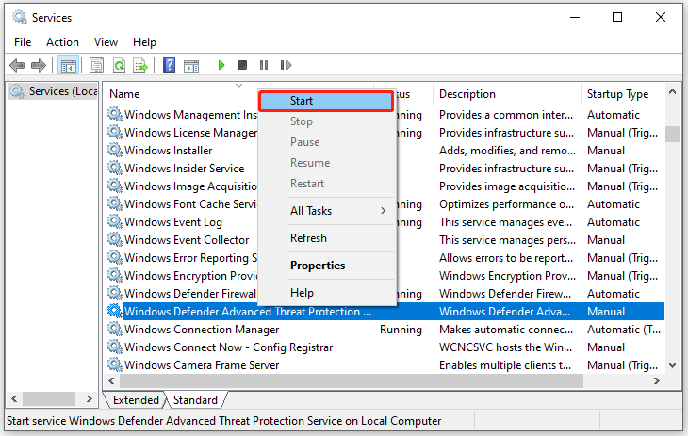The height and width of the screenshot is (436, 688).
Task: Open the Properties toolbar icon
Action: coord(96,65)
